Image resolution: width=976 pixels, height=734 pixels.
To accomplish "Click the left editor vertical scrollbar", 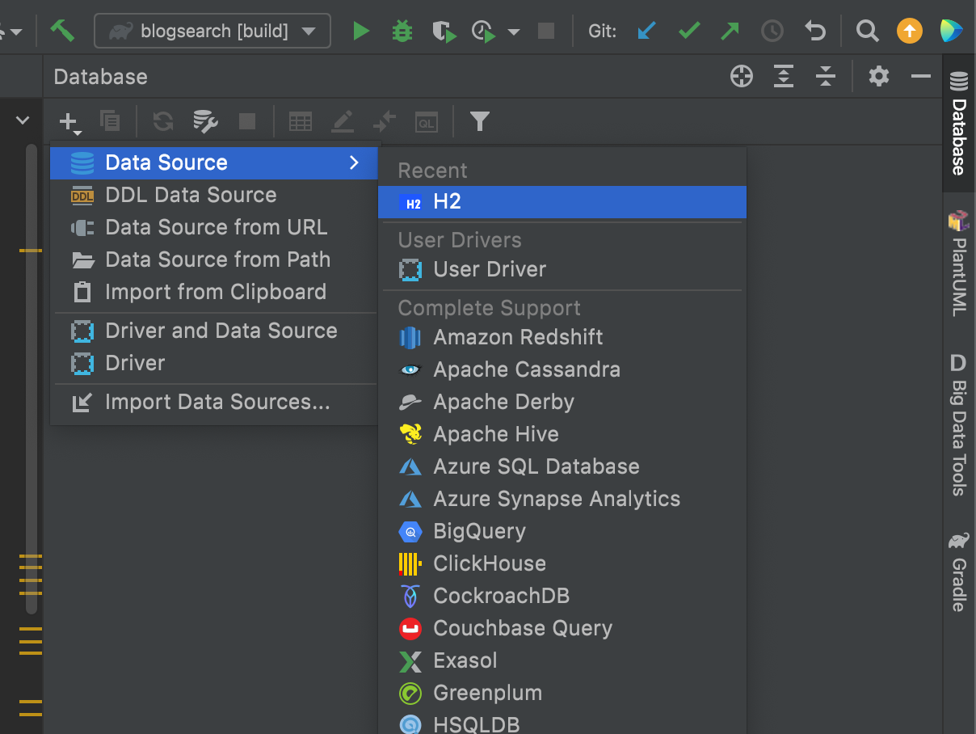I will (32, 378).
